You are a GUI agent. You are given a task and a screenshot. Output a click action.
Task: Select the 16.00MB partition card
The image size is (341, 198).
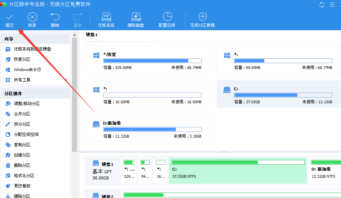[x=148, y=94]
